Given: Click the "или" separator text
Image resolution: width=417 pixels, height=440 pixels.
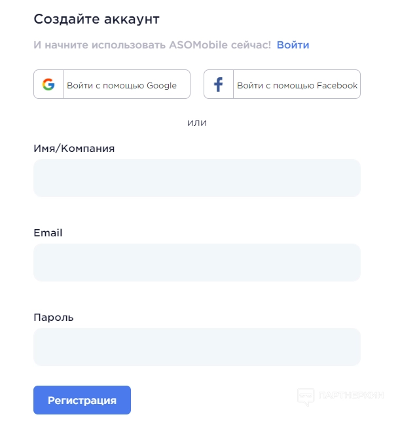Looking at the screenshot, I should coord(196,122).
